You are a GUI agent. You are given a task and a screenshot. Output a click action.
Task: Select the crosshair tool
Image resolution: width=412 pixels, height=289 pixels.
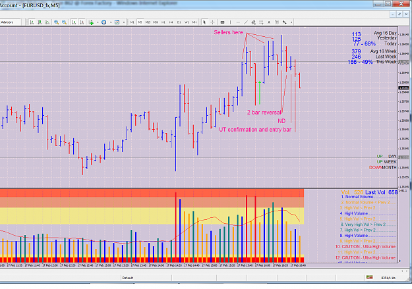pyautogui.click(x=212, y=22)
